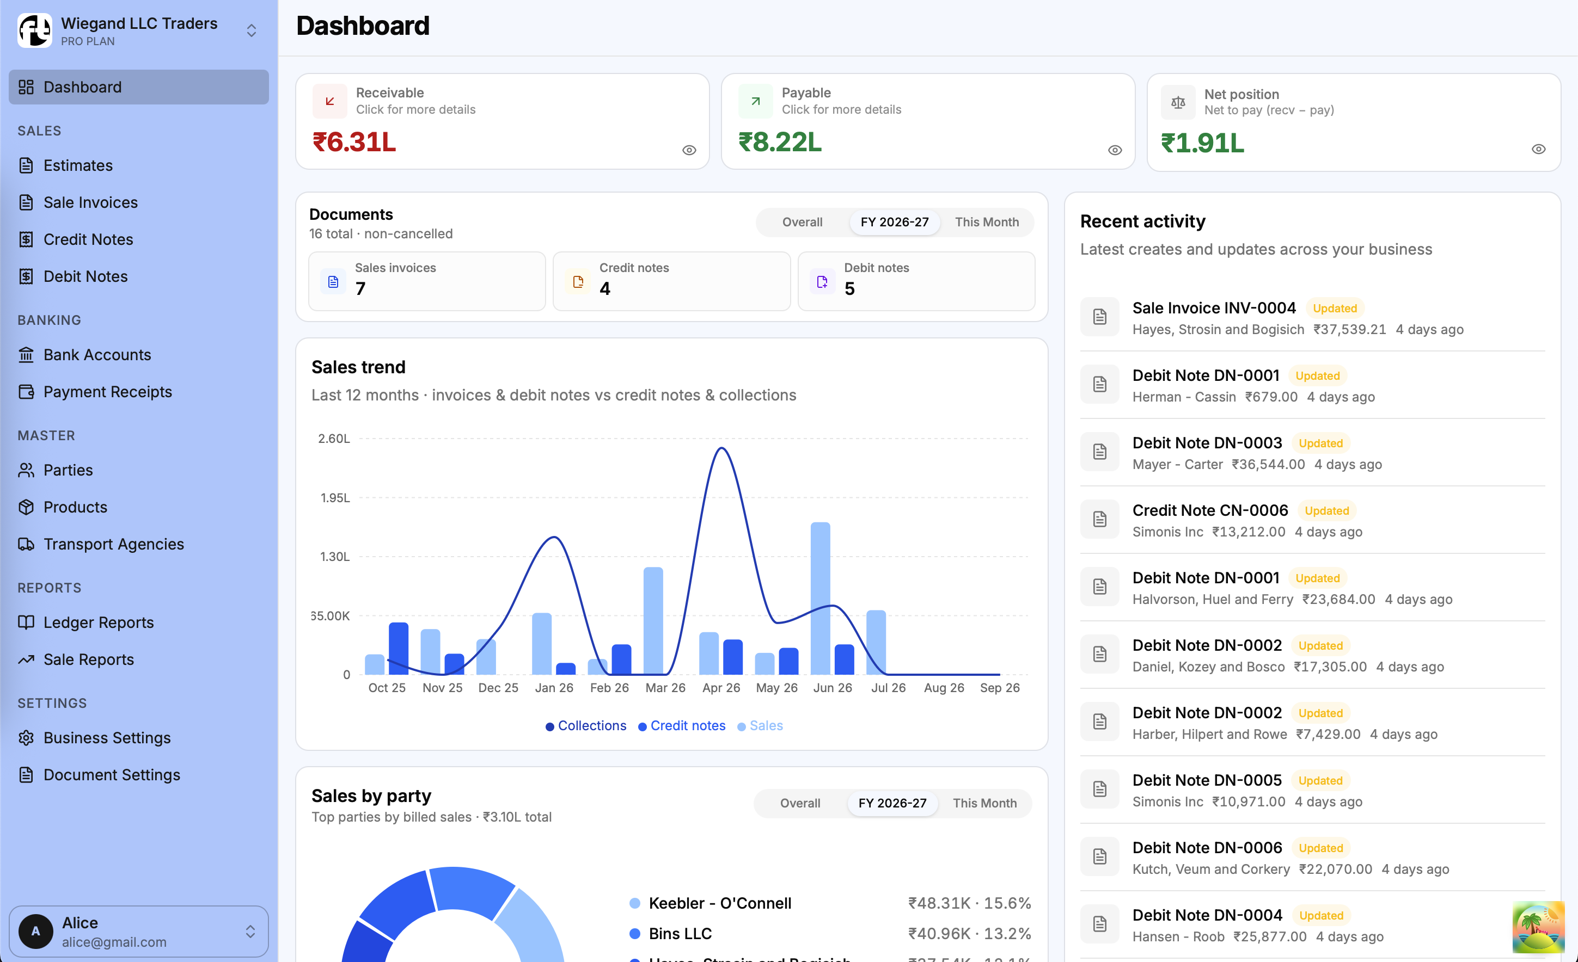Click the Estimates document icon
This screenshot has height=962, width=1578.
26,166
